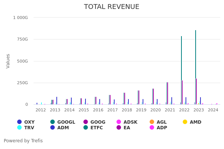Click the TRV cyan legend dot
This screenshot has height=149, width=224.
click(19, 127)
